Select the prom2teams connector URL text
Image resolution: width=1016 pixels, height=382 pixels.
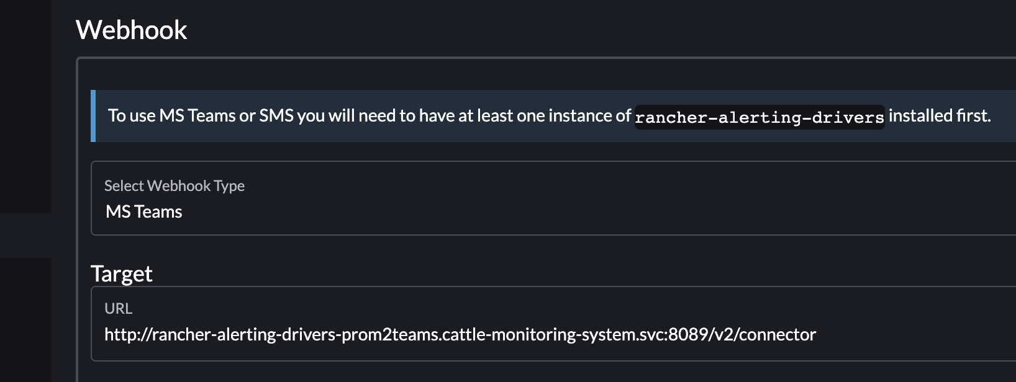(460, 334)
